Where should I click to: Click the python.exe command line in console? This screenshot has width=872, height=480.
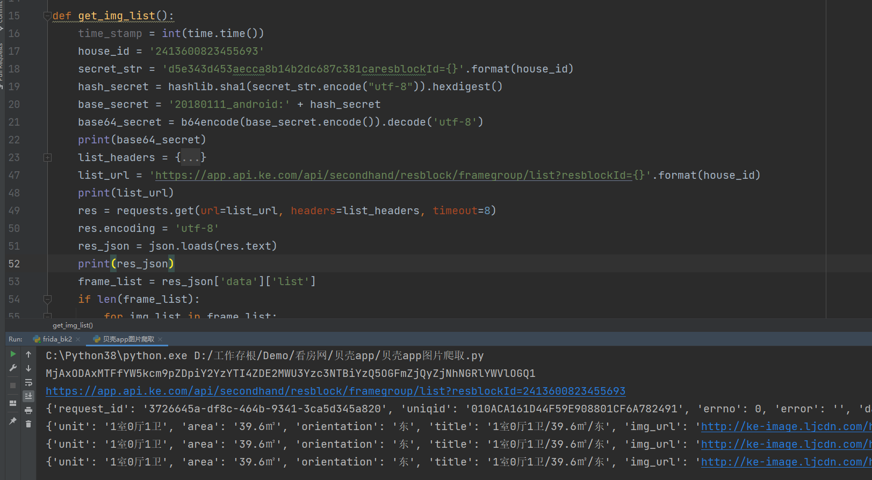(265, 355)
